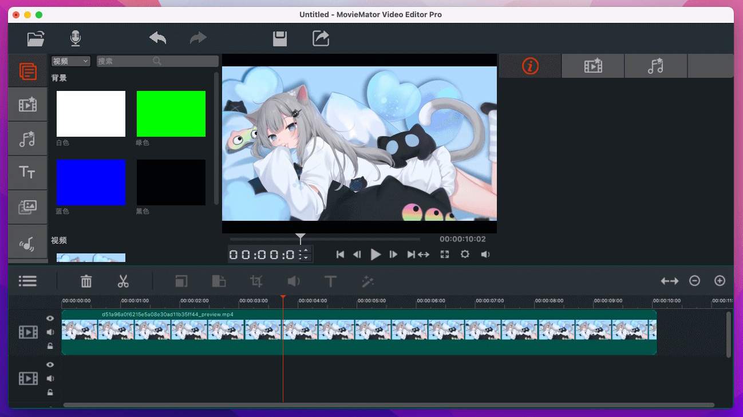This screenshot has width=743, height=417.
Task: Click the open file folder icon
Action: pos(35,38)
